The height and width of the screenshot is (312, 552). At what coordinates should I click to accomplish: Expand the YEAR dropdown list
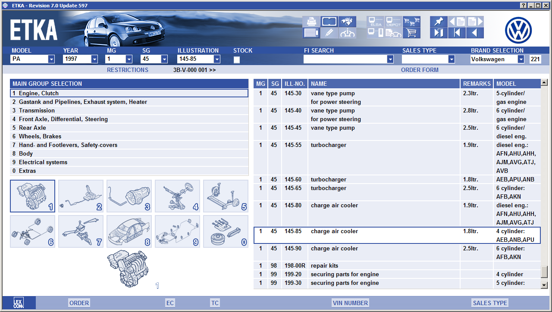coord(94,59)
